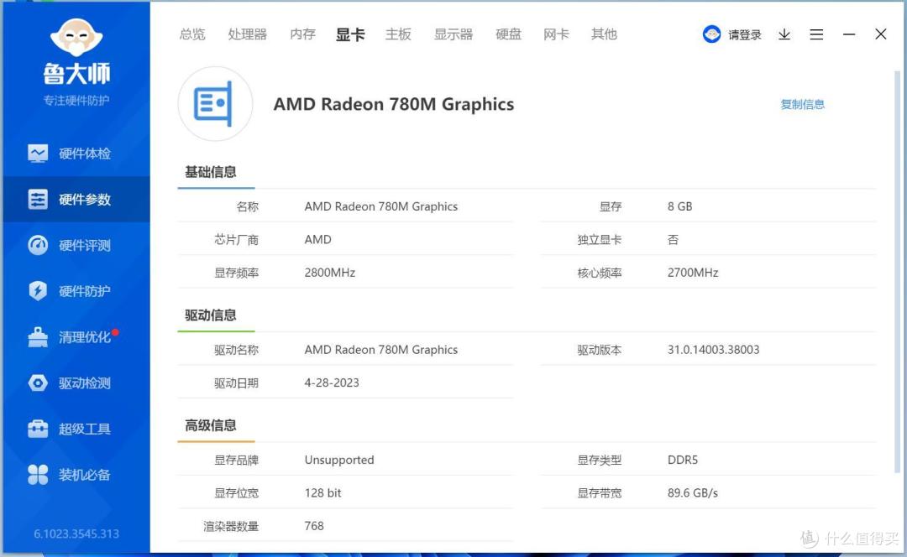Open 硬件防护 shield icon
Screen dimensions: 907x557
38,290
